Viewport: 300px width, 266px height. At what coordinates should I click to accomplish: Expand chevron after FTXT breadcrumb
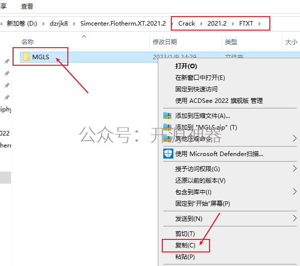[259, 24]
